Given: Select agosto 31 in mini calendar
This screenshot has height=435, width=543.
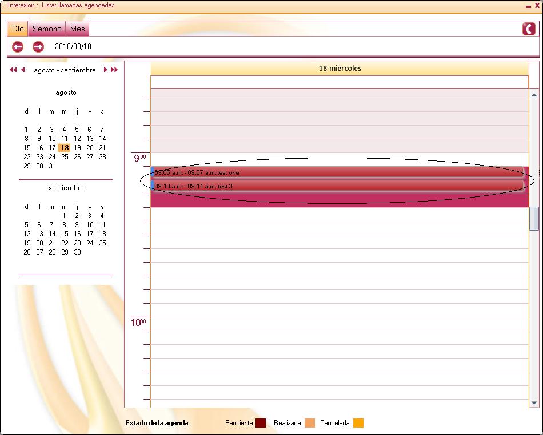Looking at the screenshot, I should 52,166.
